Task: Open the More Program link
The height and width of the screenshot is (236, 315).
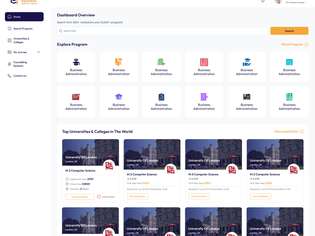Action: click(292, 44)
